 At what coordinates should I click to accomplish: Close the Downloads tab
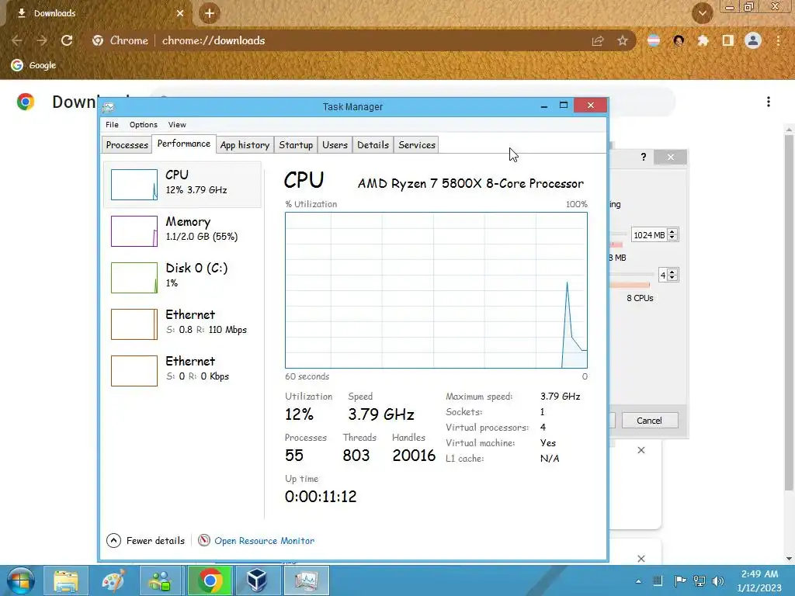click(x=180, y=13)
